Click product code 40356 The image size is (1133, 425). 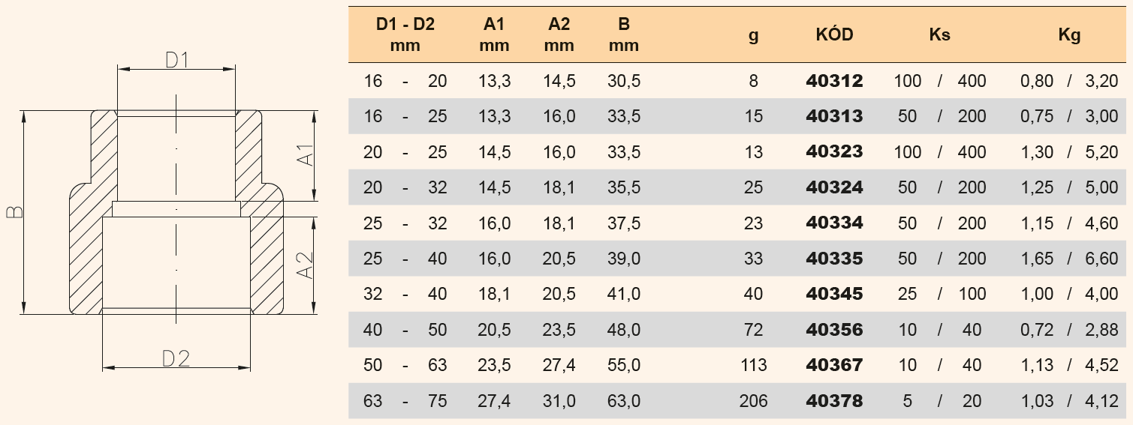834,330
